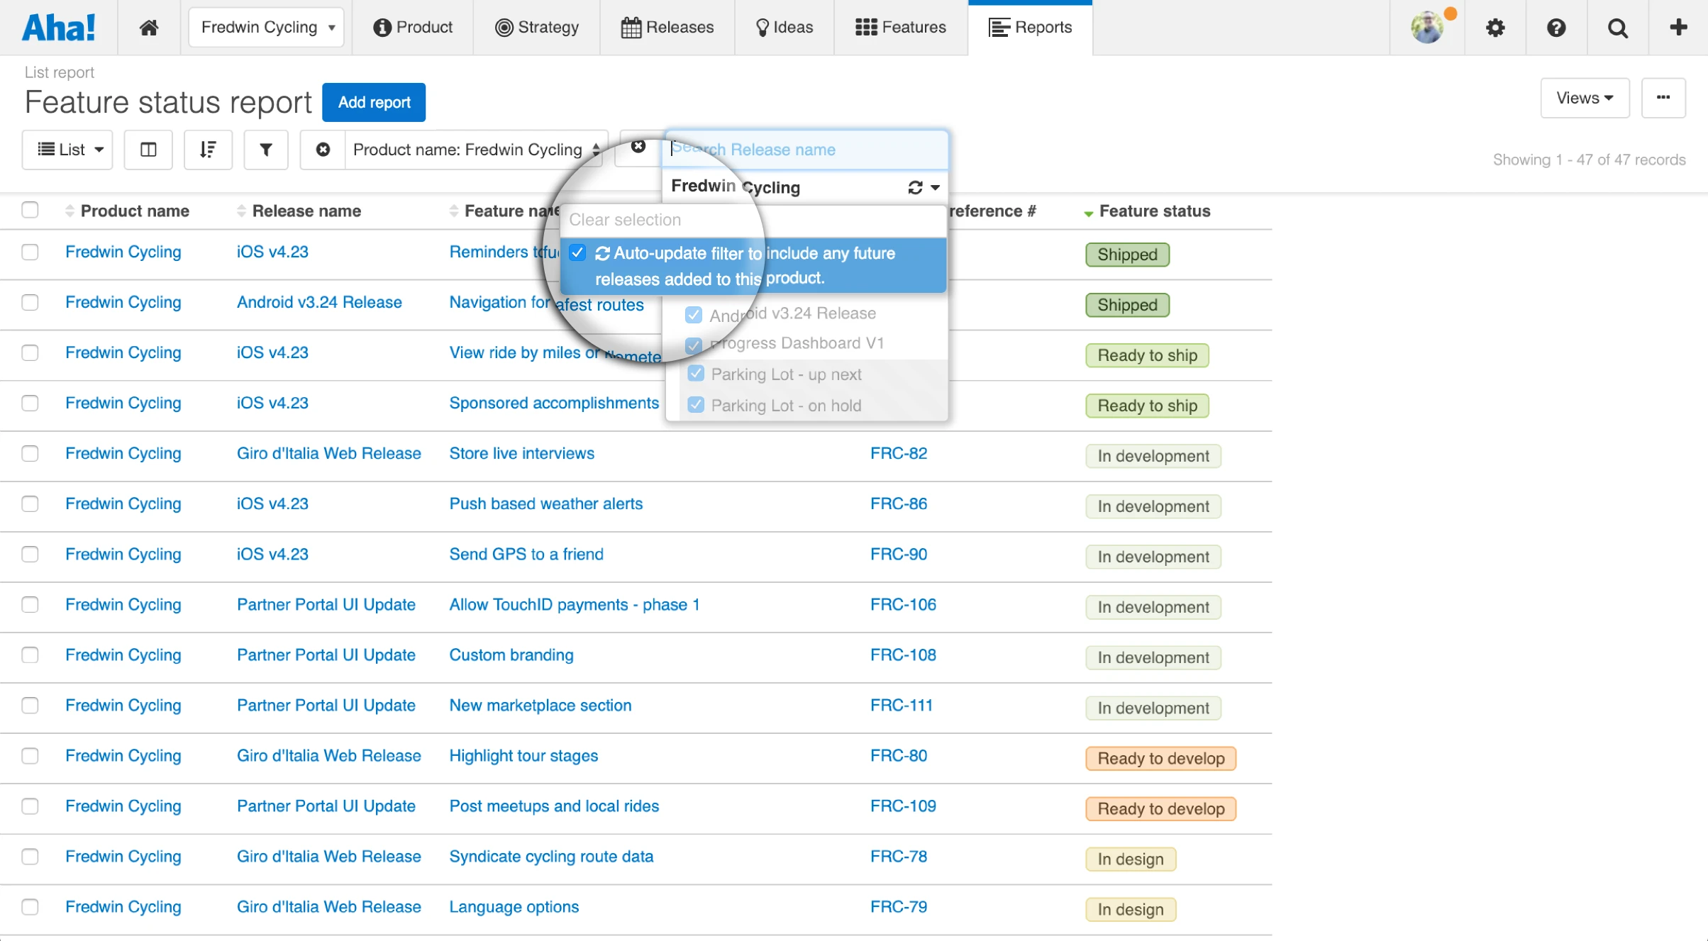1708x941 pixels.
Task: Open the filter funnel icon button
Action: [x=266, y=150]
